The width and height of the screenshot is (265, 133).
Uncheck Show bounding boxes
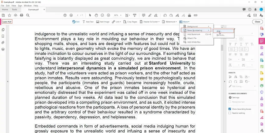click(230, 109)
